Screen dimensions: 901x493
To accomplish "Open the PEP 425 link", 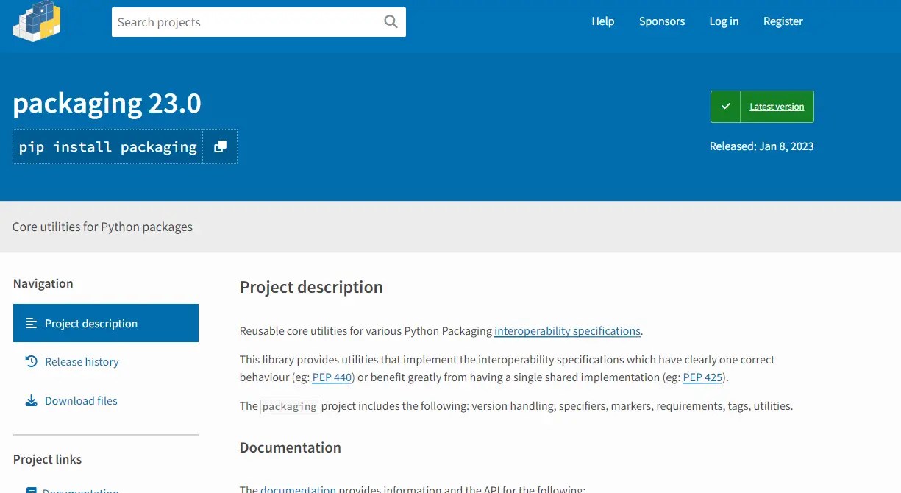I will pos(702,377).
